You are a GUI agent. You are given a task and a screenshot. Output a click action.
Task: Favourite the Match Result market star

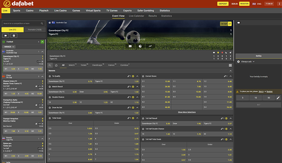(x=50, y=87)
